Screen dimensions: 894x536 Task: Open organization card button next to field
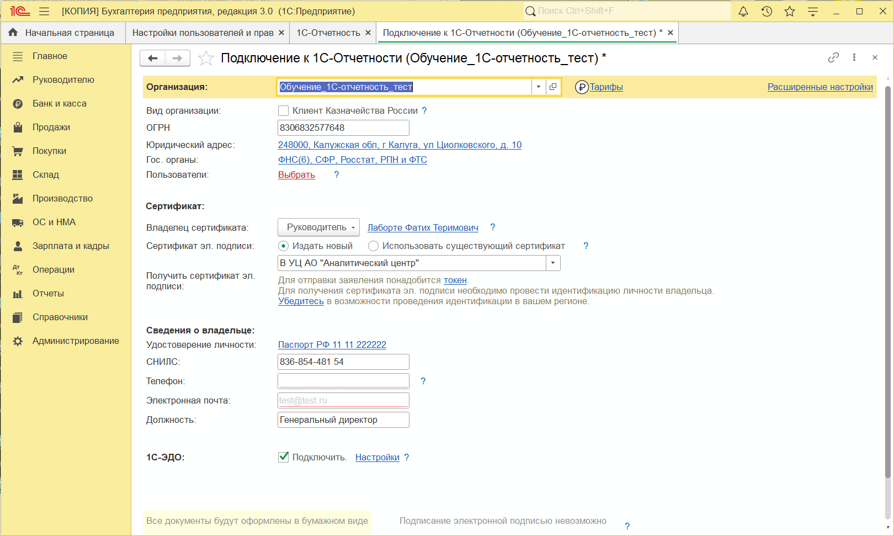coord(553,87)
